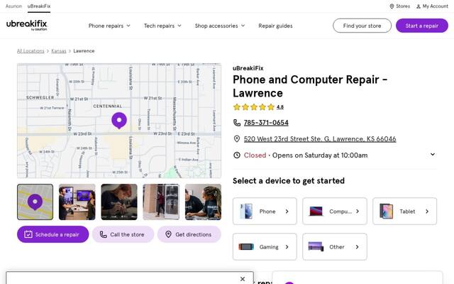Click the phone icon in Call the store

(103, 234)
